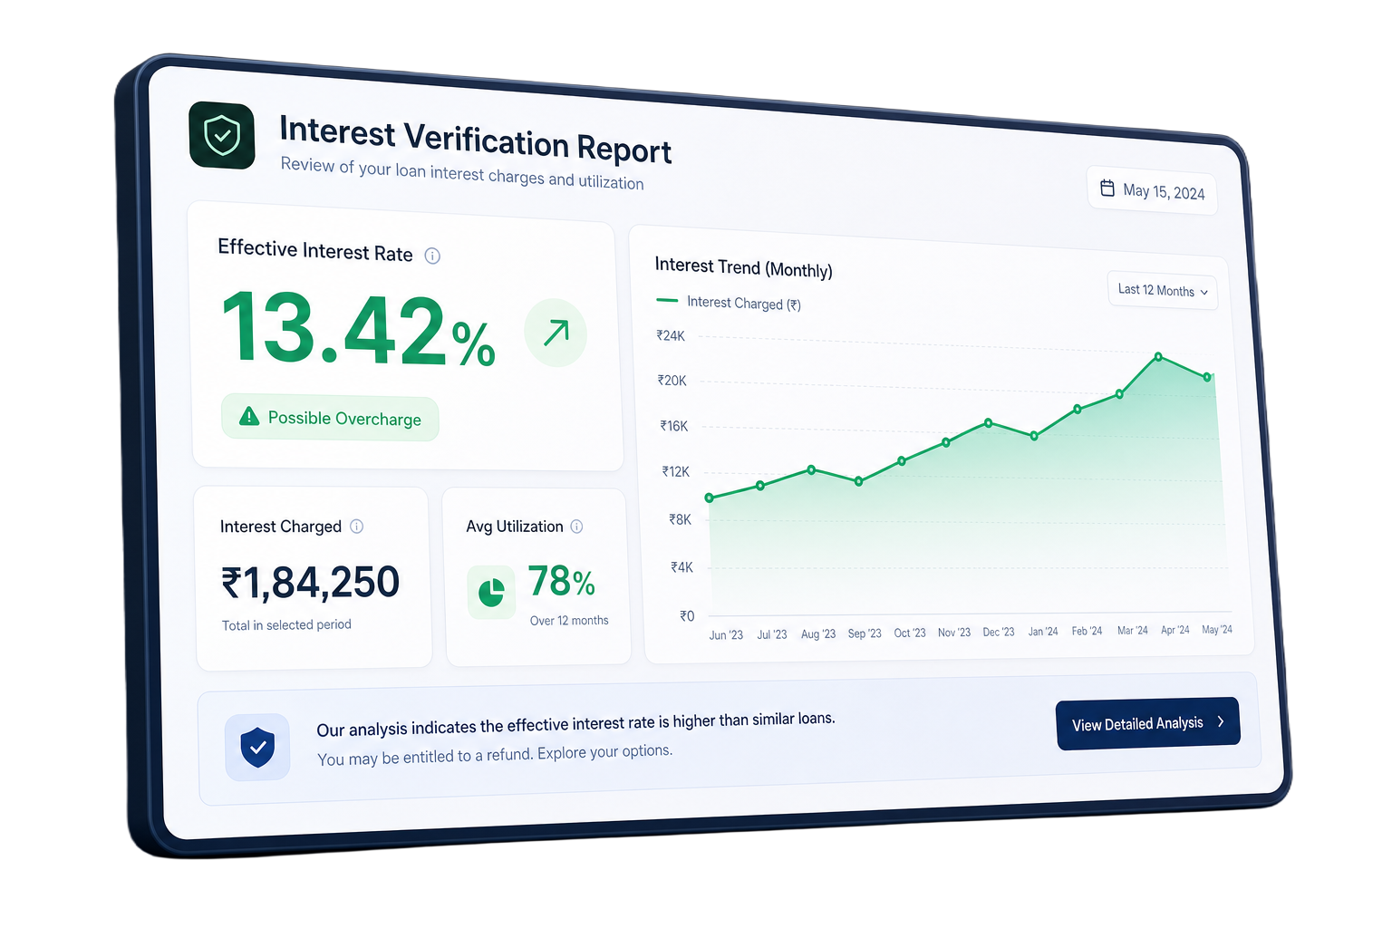Open the calendar icon beside May 15, 2024

(x=1107, y=188)
